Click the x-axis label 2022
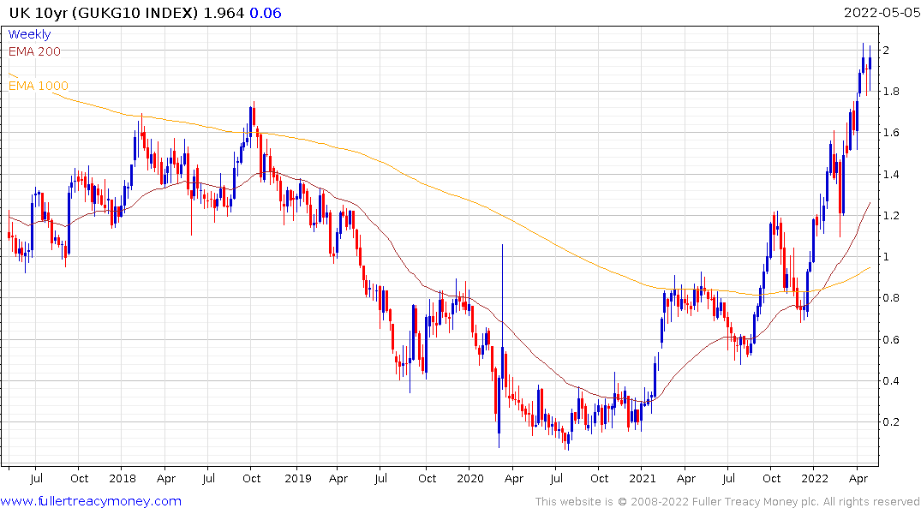921x514 pixels. 815,478
